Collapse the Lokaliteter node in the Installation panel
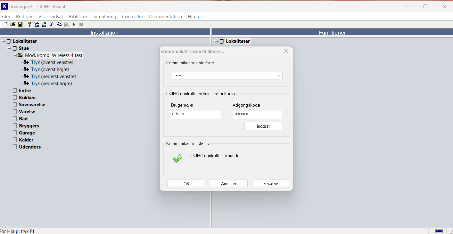Viewport: 453px width, 234px height. point(3,41)
